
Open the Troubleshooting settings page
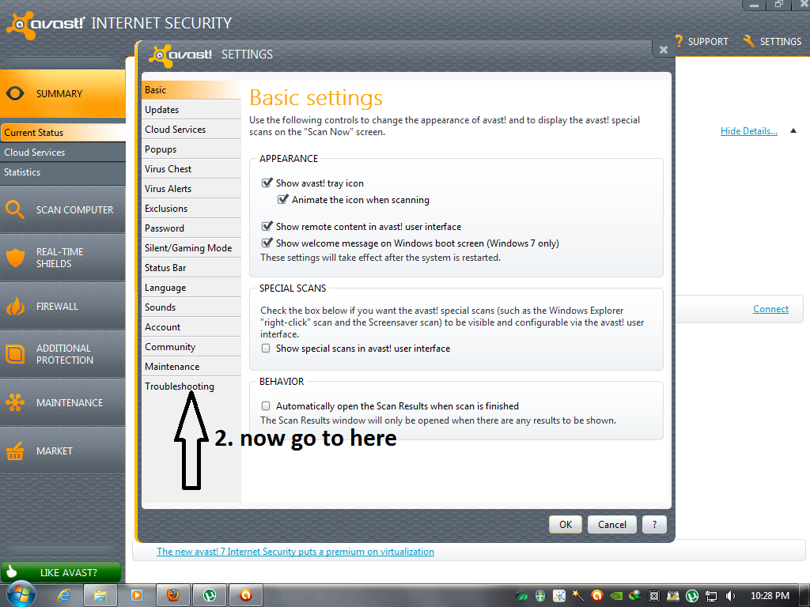point(191,386)
